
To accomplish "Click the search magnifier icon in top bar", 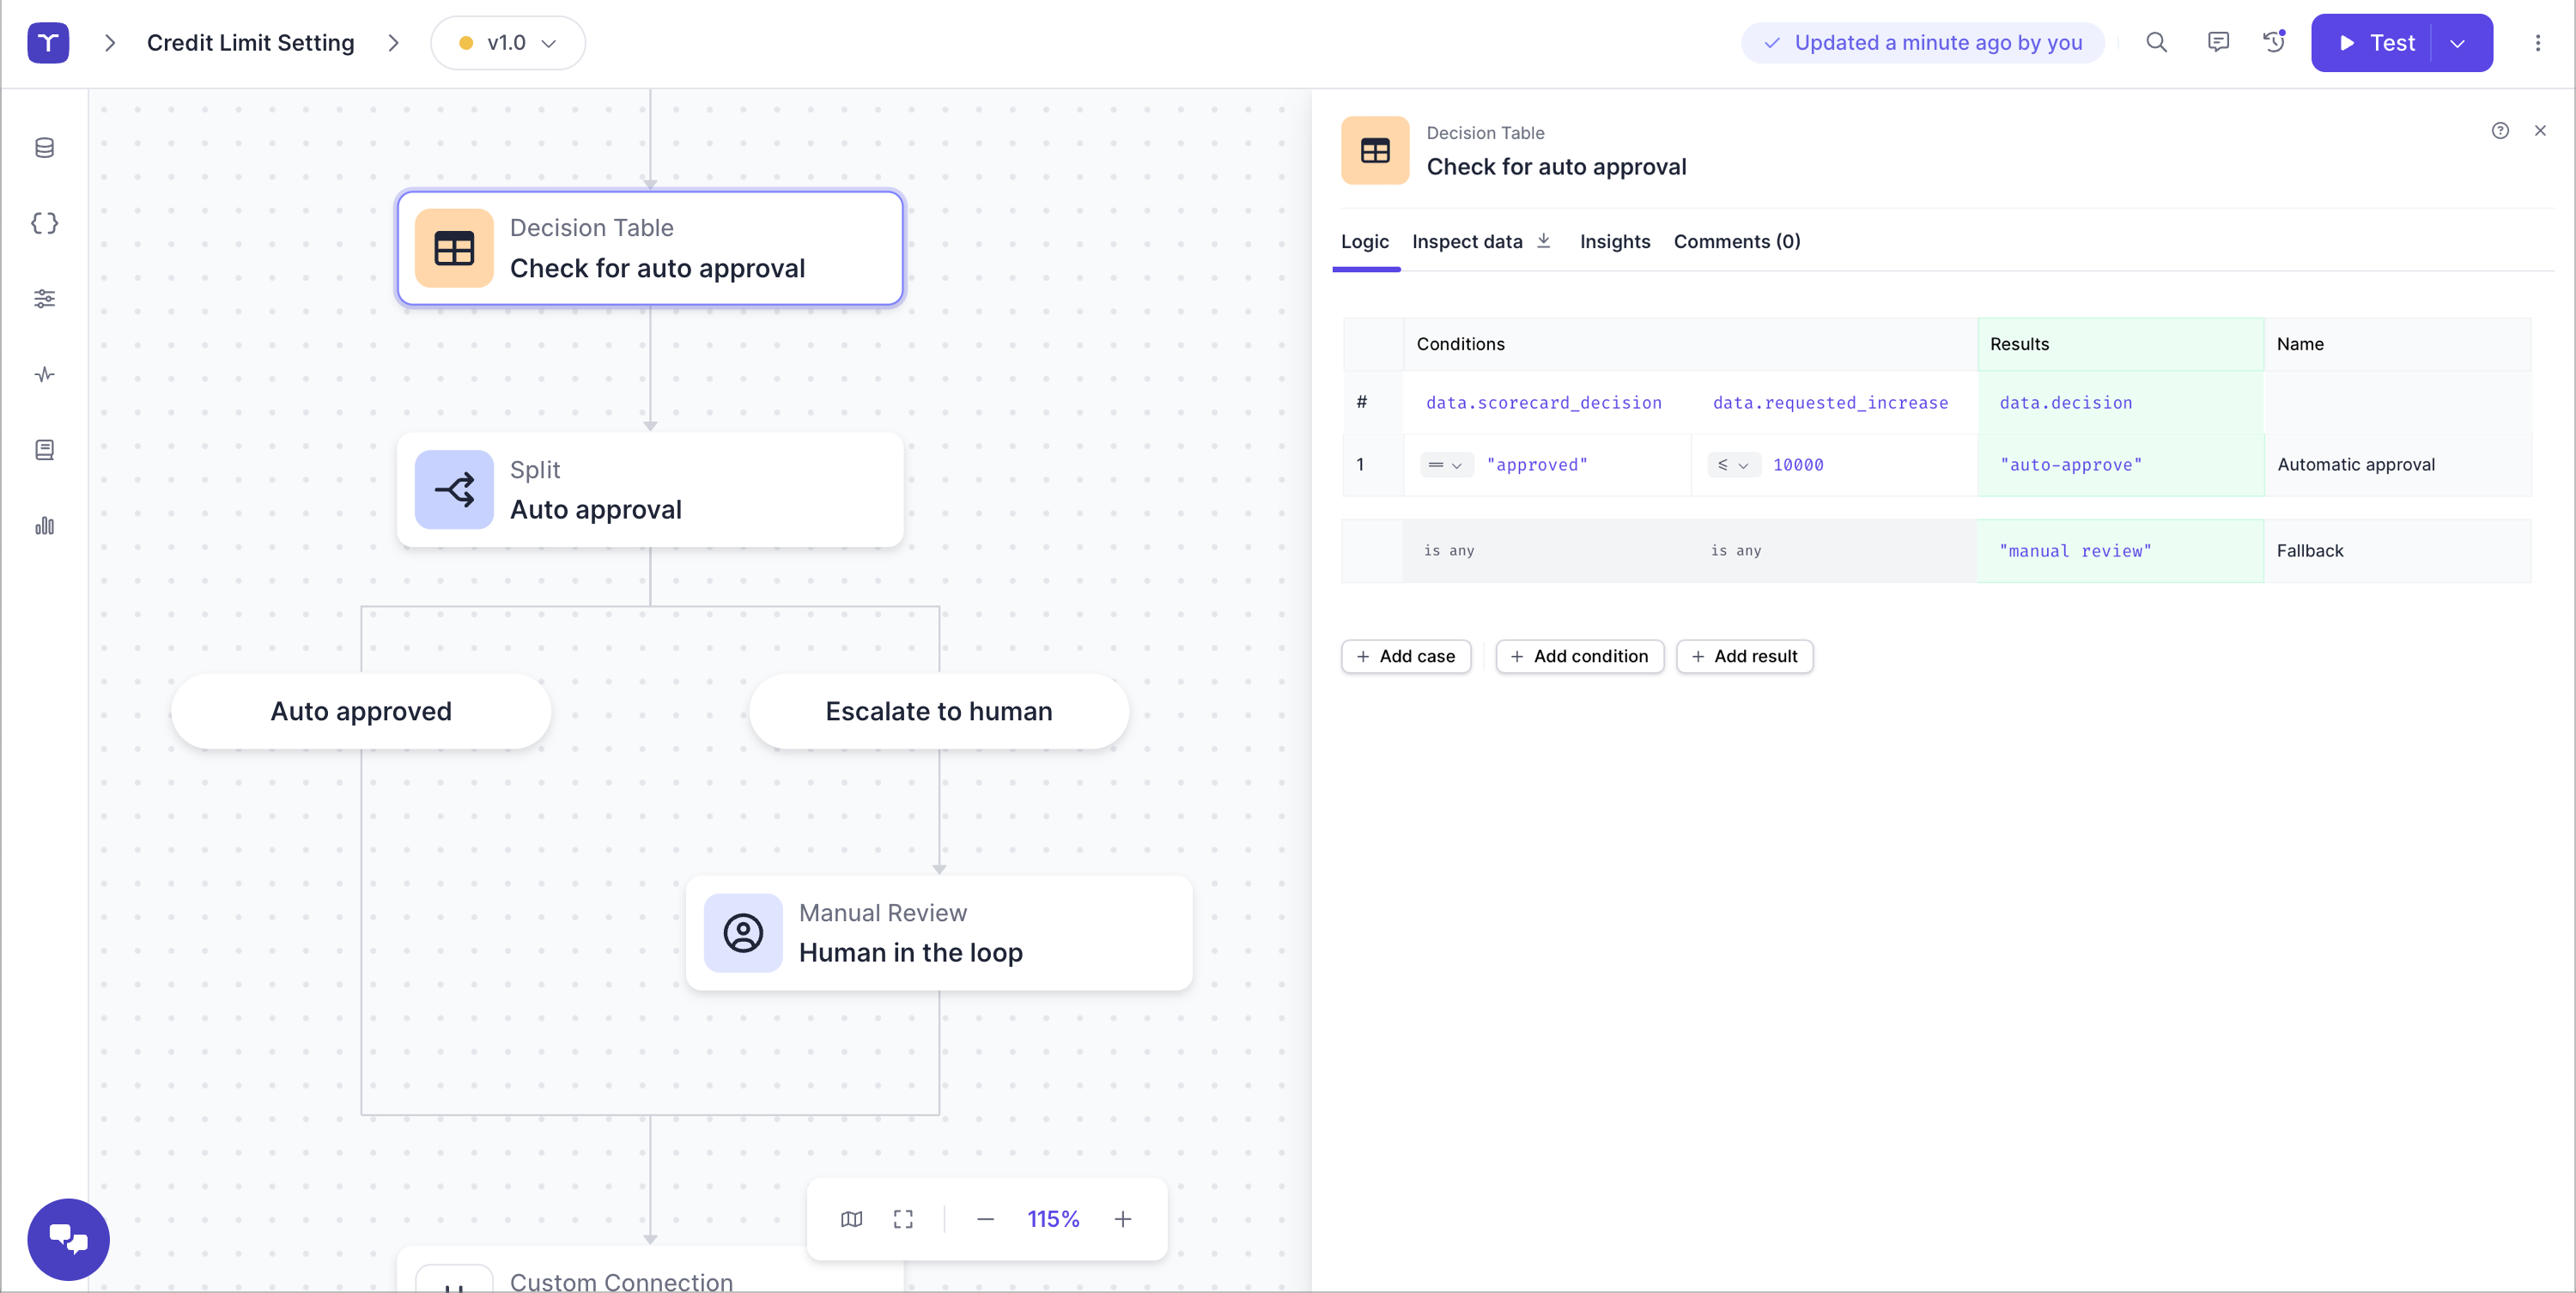I will (2156, 42).
